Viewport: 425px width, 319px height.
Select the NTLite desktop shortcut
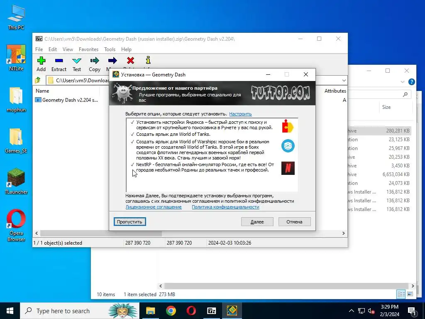pyautogui.click(x=16, y=58)
